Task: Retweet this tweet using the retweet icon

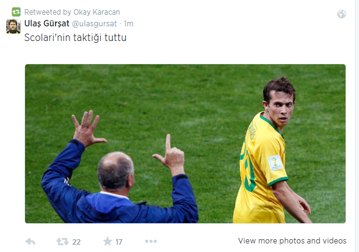Action: point(62,242)
